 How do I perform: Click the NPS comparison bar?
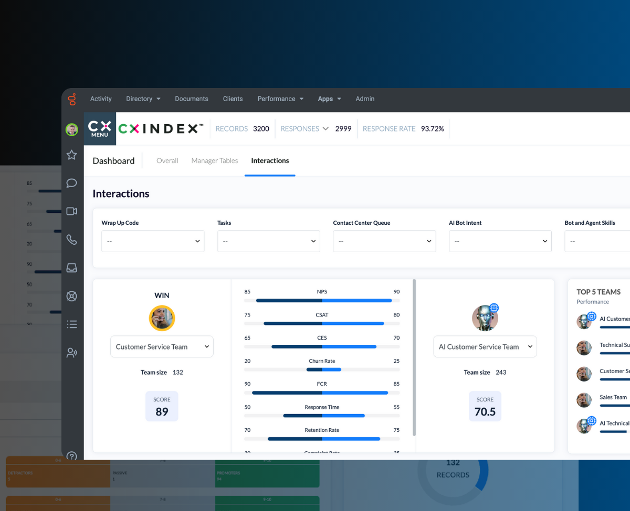click(322, 300)
